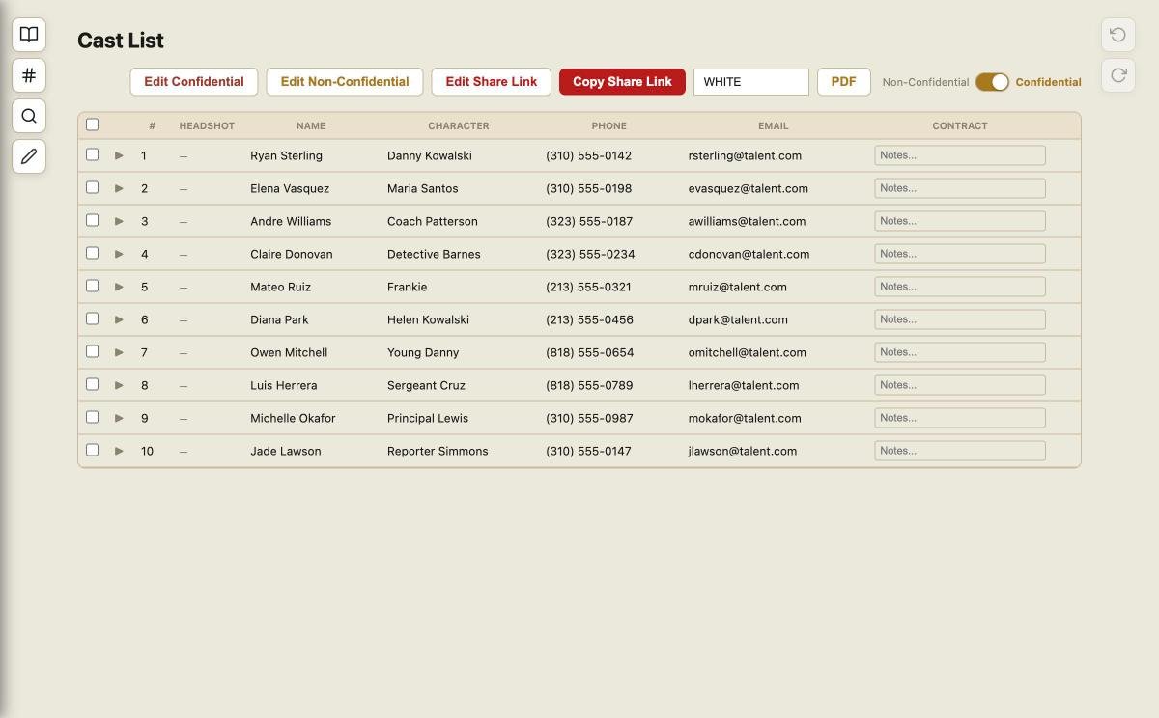Expand the Ryan Sterling row arrow

119,155
